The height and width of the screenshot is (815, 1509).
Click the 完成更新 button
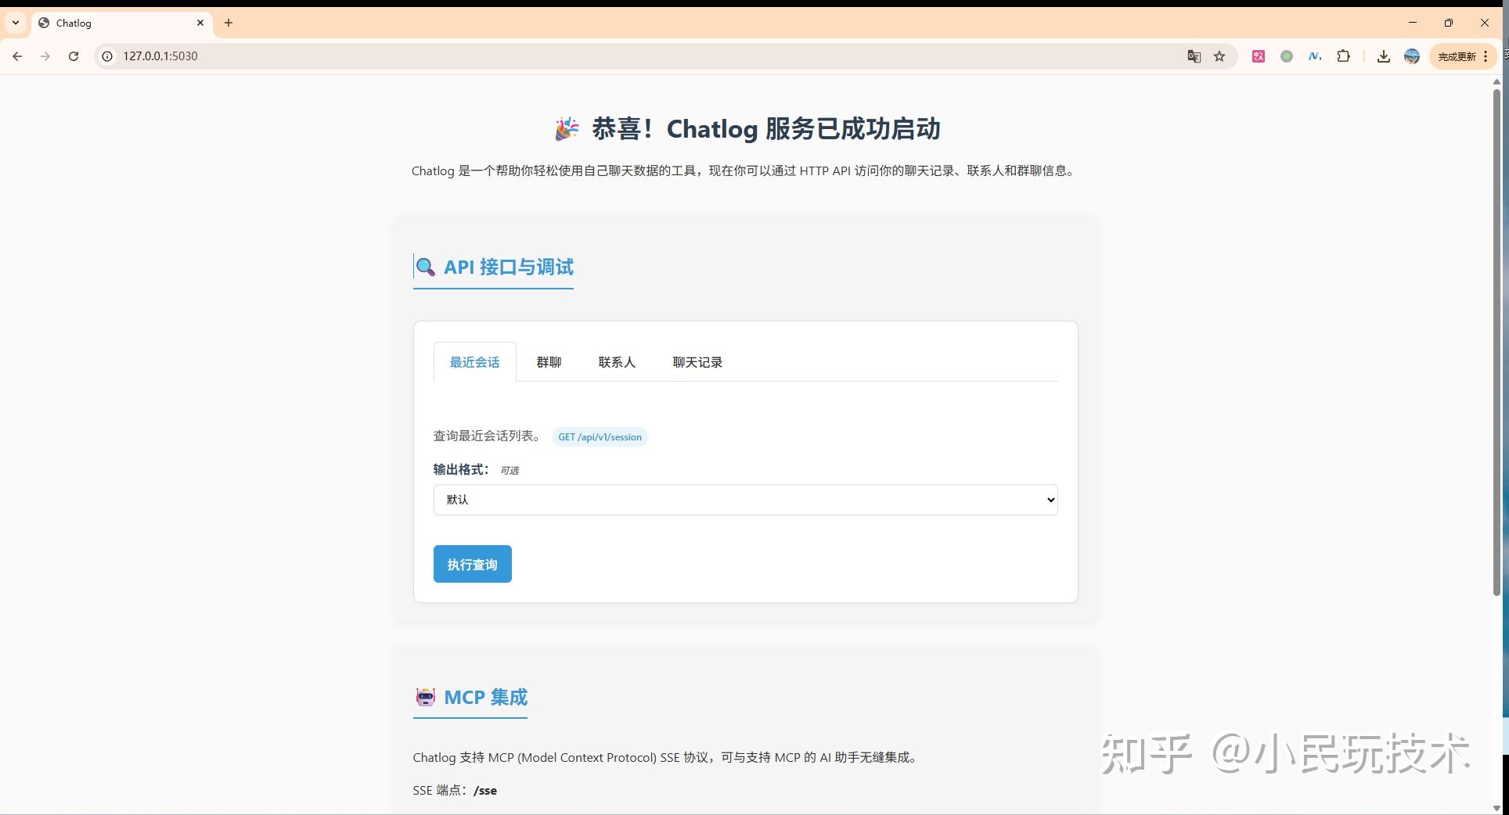tap(1457, 56)
